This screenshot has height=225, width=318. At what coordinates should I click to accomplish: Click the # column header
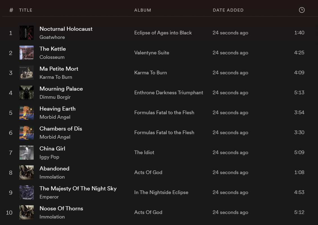click(x=11, y=10)
